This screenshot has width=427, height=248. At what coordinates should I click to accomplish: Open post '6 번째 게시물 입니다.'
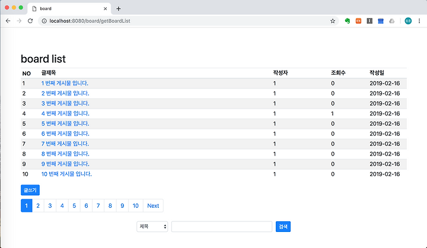coord(65,133)
